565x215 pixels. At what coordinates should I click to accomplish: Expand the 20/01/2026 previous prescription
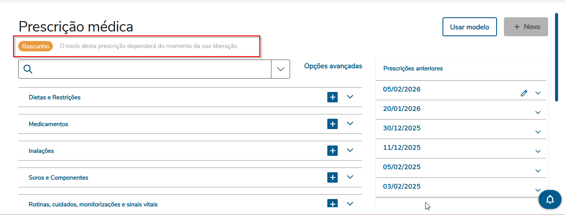click(x=538, y=113)
